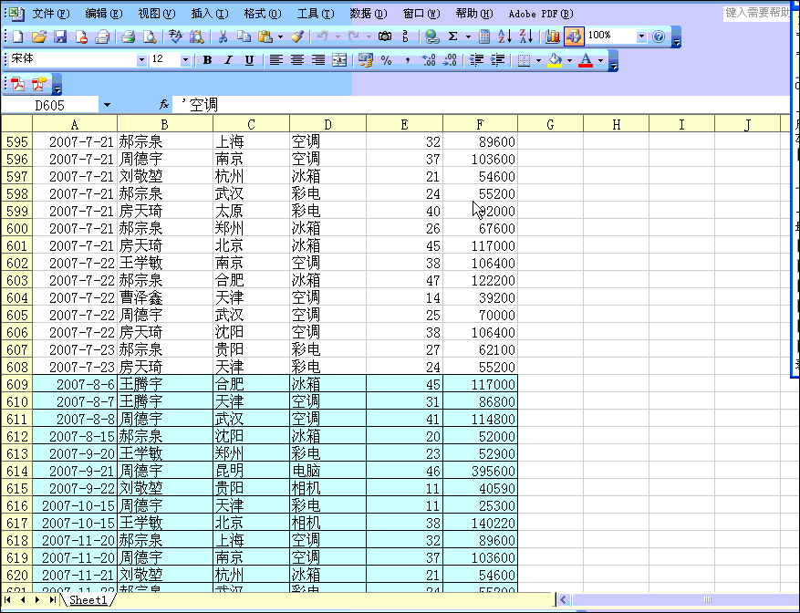Click the Chart Wizard icon

coord(551,38)
